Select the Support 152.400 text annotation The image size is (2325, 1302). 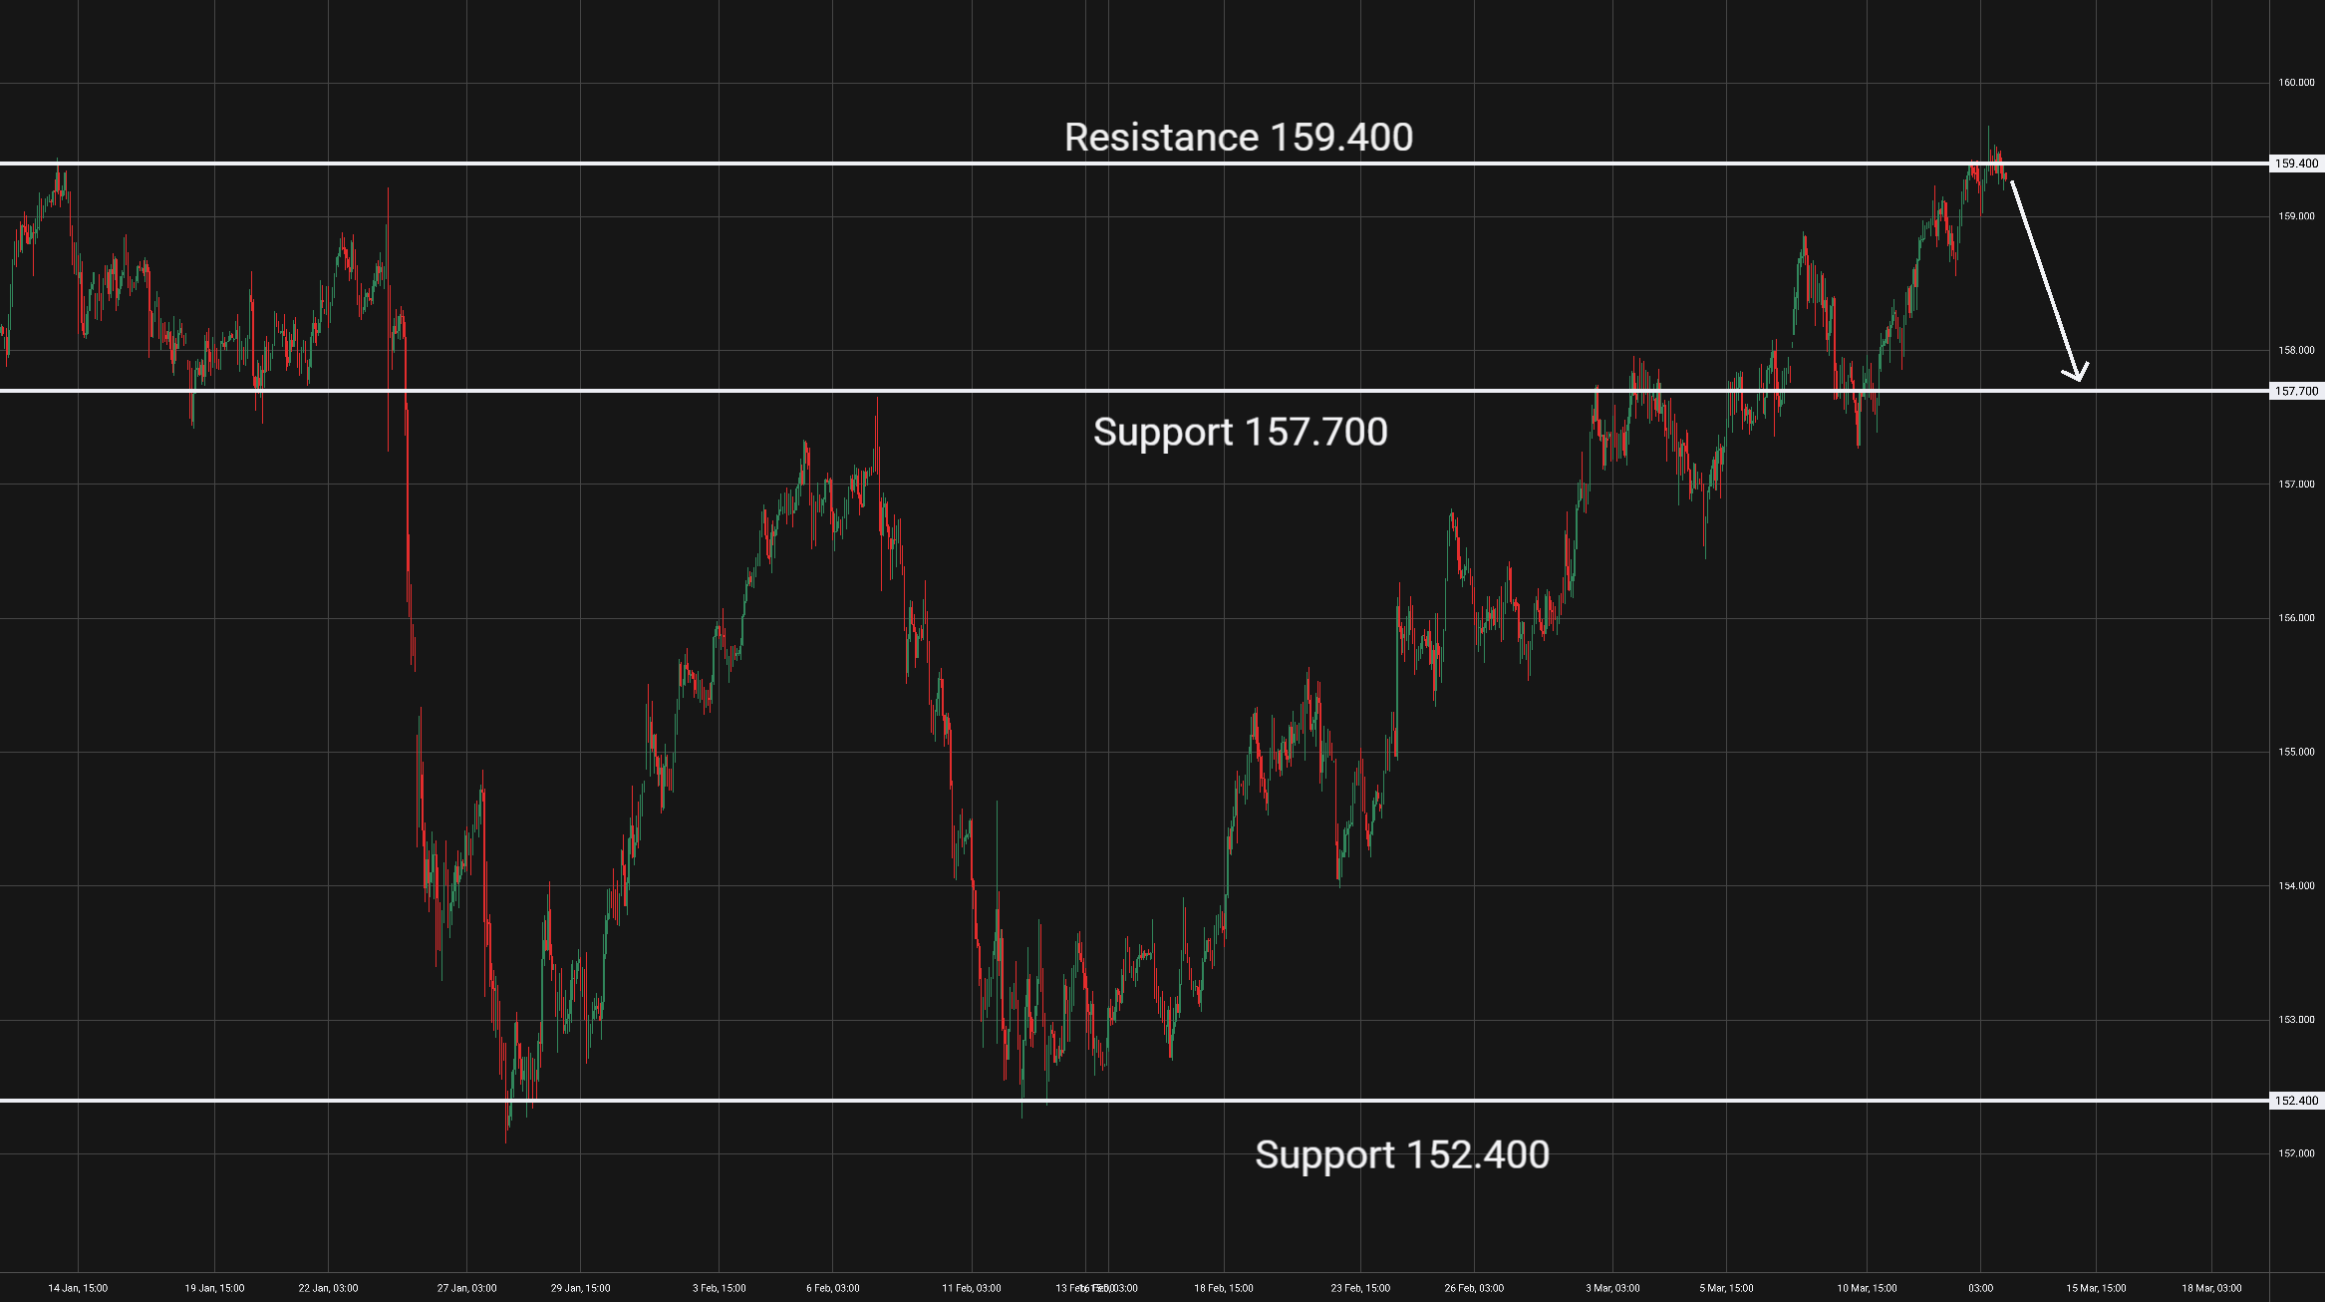pyautogui.click(x=1401, y=1154)
